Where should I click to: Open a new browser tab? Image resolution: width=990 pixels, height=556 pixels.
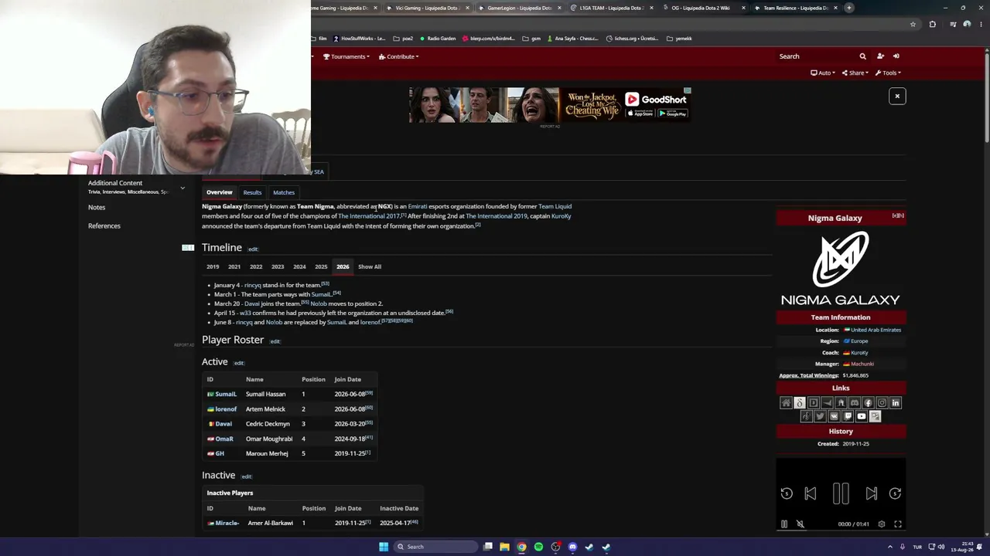click(x=849, y=8)
